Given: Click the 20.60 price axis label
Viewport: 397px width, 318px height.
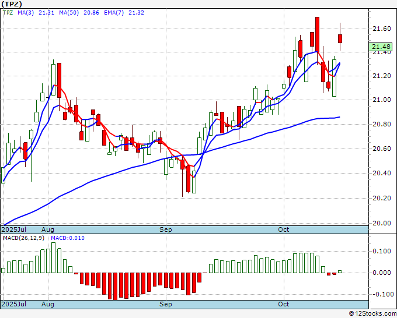Looking at the screenshot, I should (x=382, y=149).
